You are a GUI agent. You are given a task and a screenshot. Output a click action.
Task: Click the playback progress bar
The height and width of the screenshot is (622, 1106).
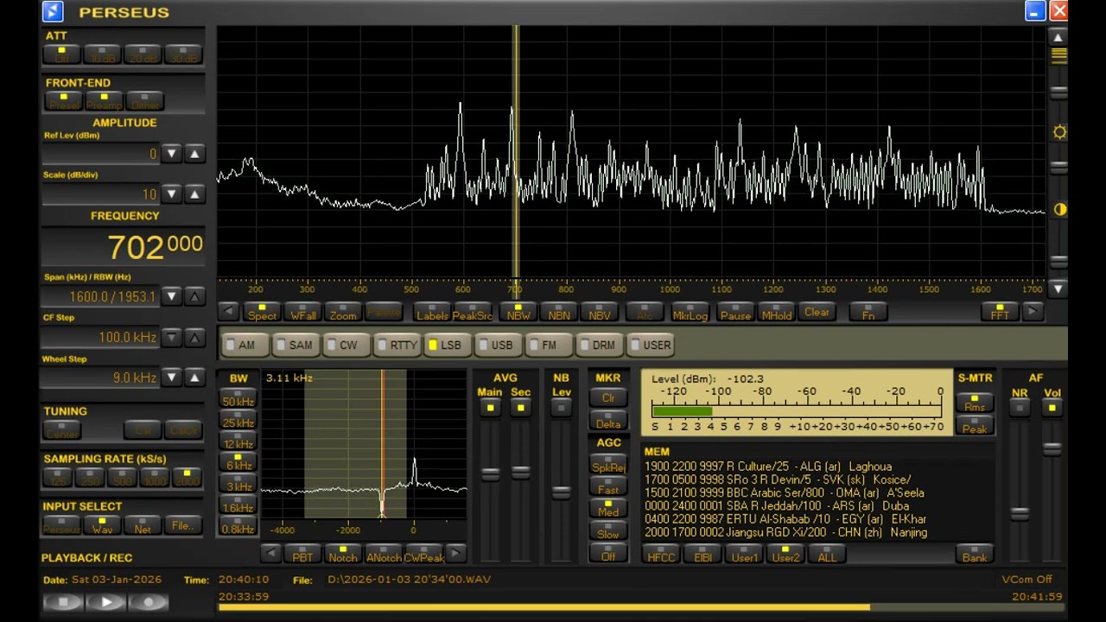pyautogui.click(x=640, y=608)
